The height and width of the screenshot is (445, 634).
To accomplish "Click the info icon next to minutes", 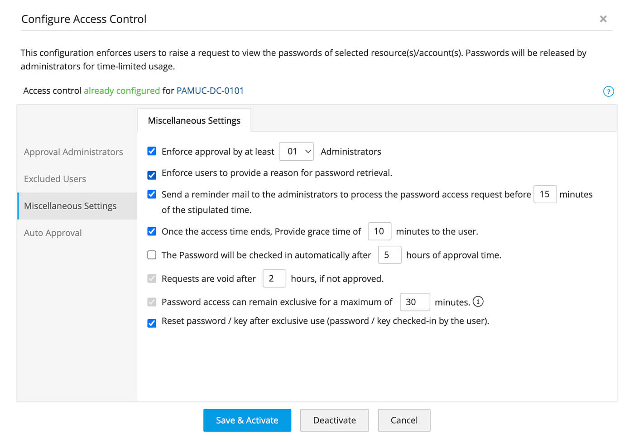I will click(478, 301).
